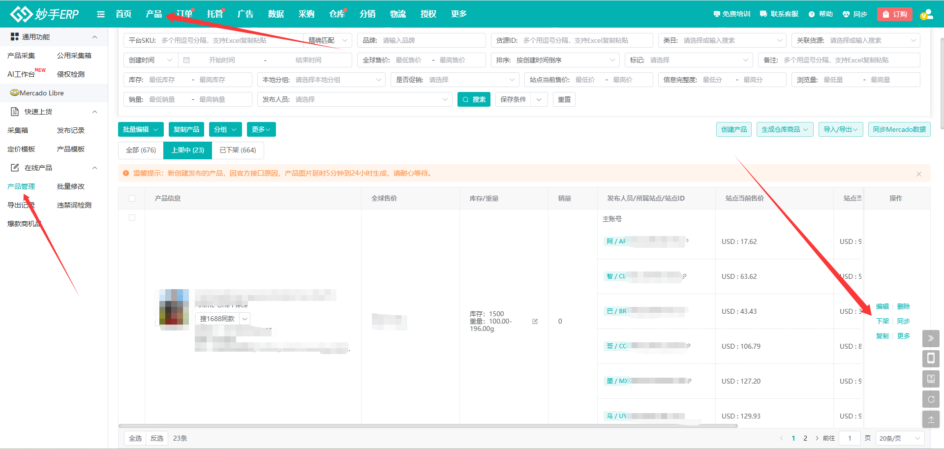
Task: Check the first product row checkbox
Action: coord(132,217)
